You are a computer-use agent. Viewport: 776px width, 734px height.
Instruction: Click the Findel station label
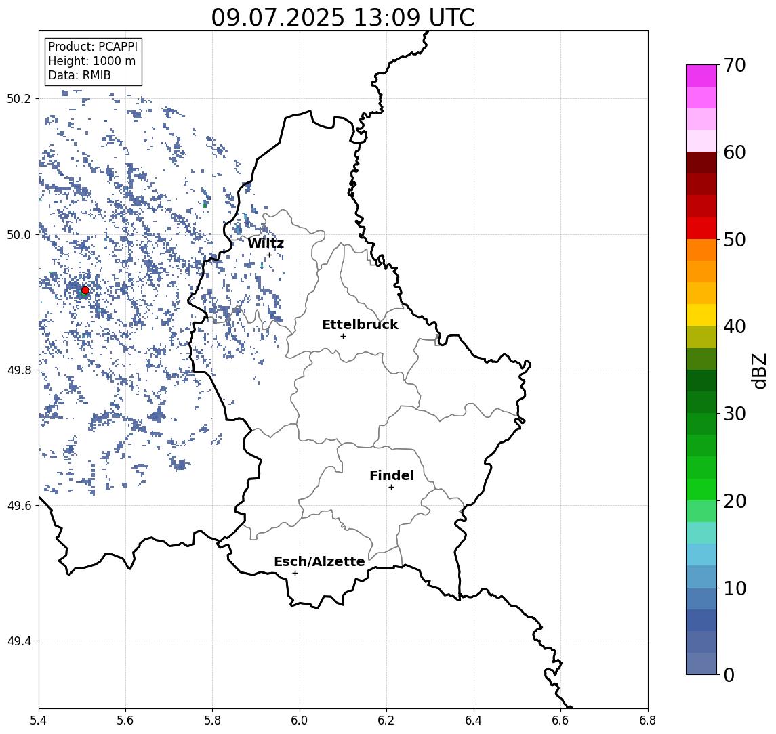coord(392,475)
